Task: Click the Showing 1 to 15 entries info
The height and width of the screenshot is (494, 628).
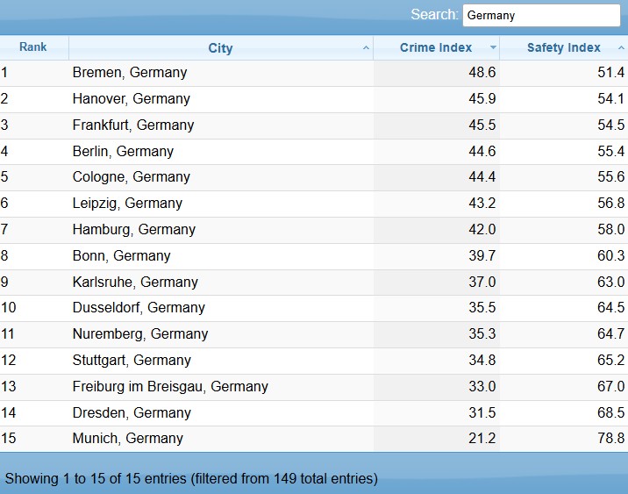Action: pyautogui.click(x=191, y=479)
